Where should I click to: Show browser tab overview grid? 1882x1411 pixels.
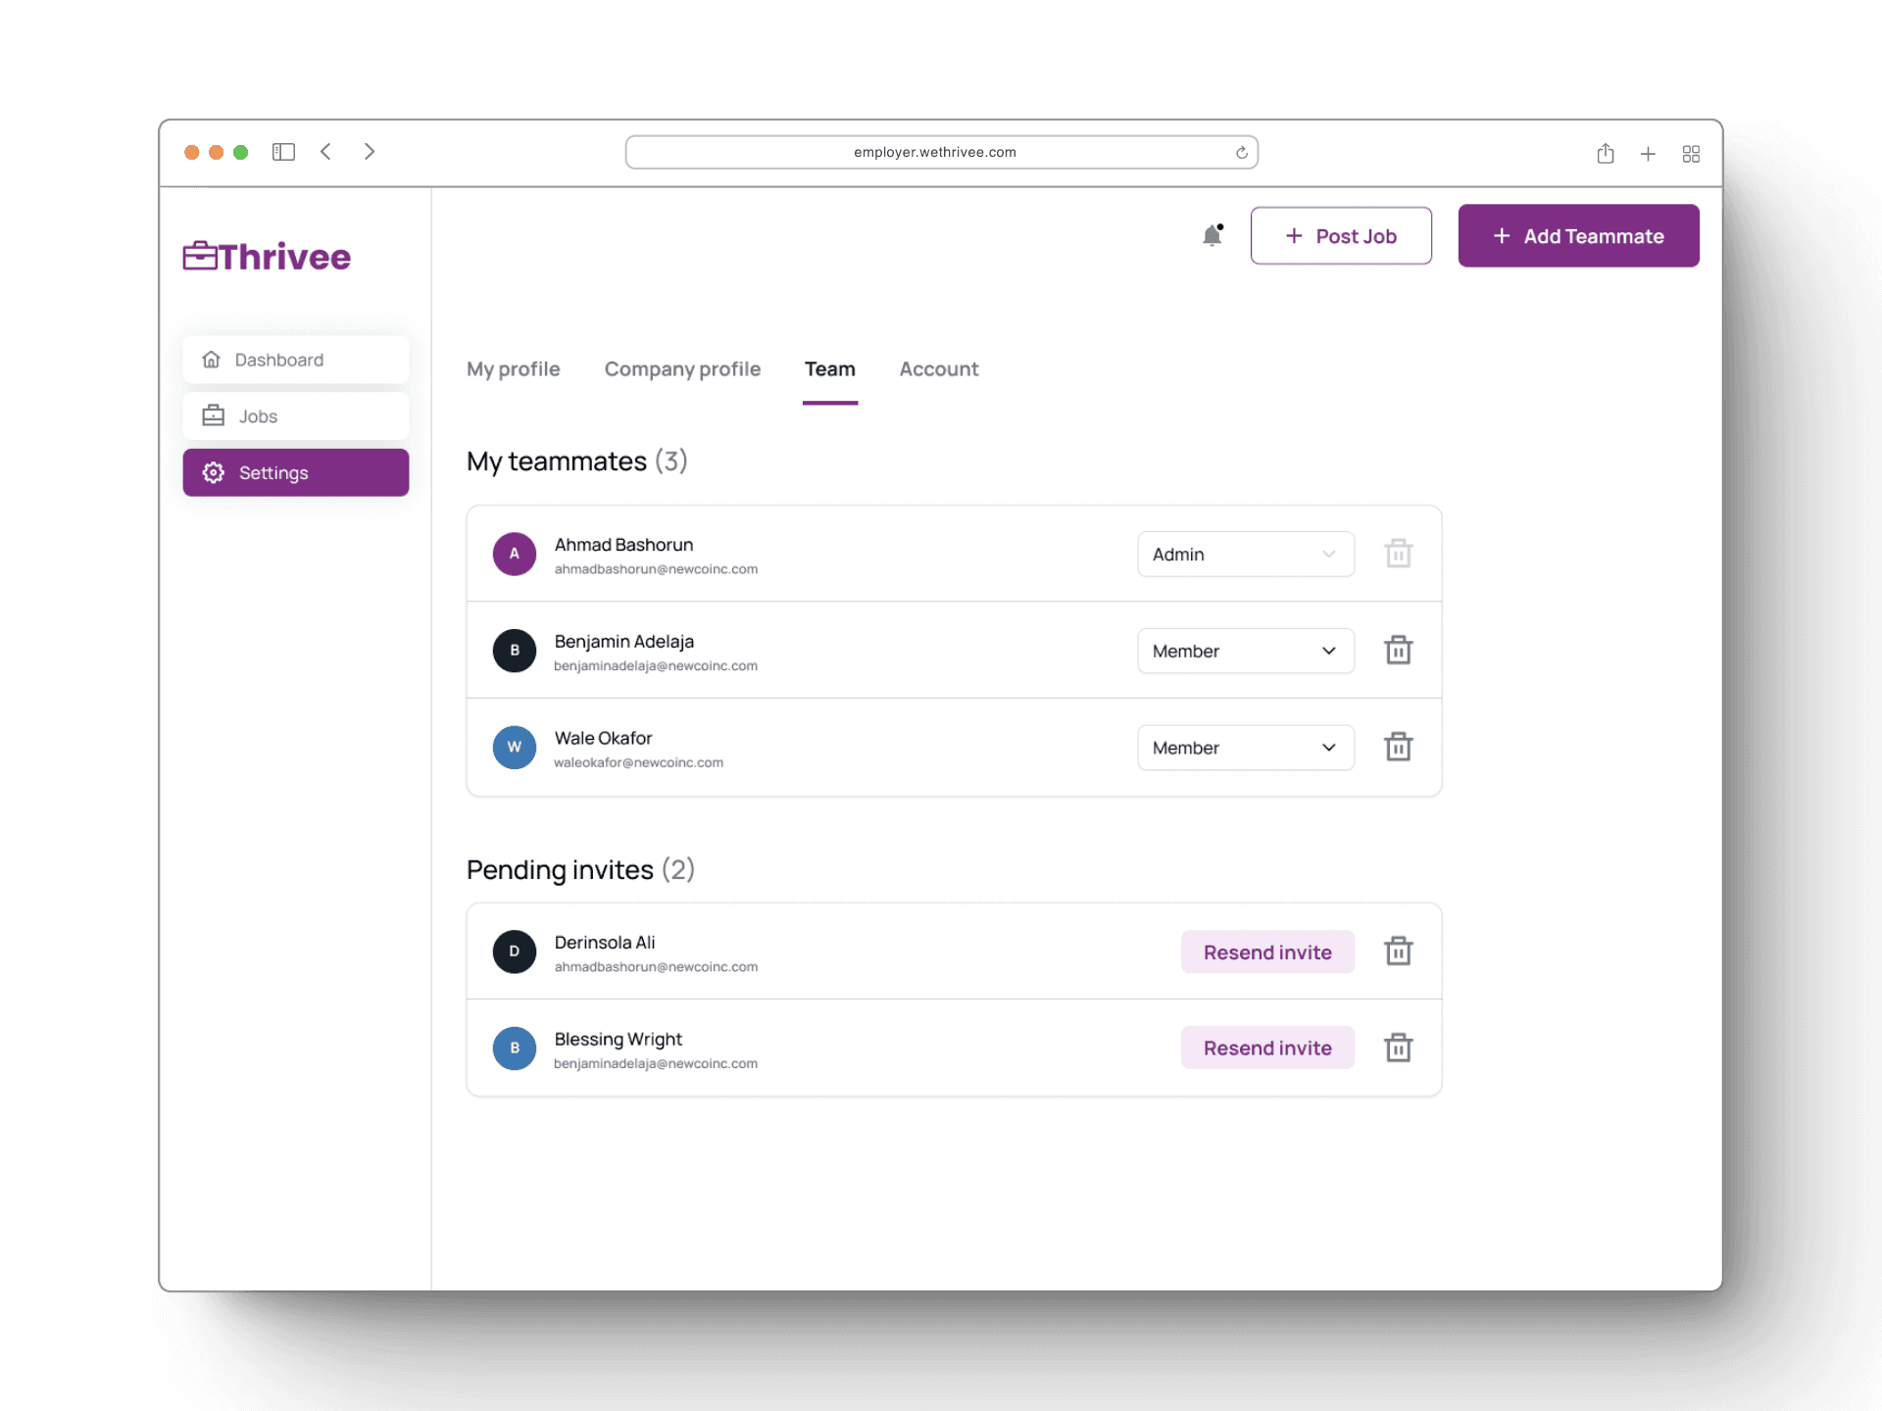pos(1691,154)
